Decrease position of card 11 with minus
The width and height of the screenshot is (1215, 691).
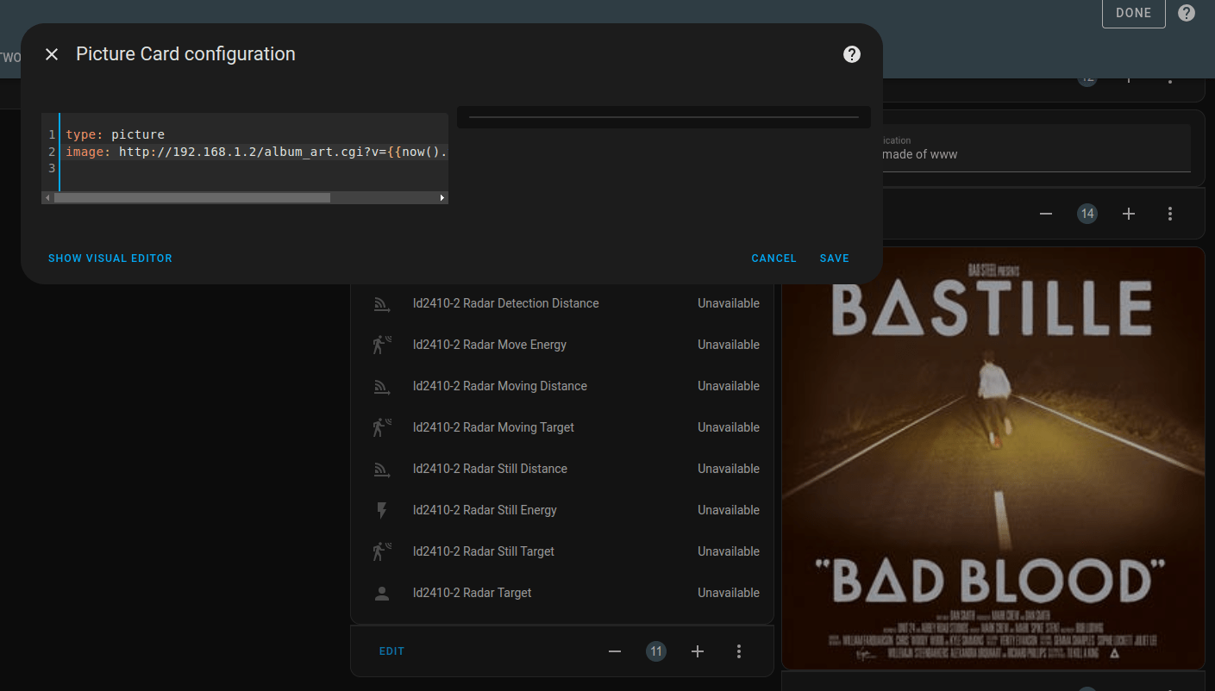coord(615,651)
